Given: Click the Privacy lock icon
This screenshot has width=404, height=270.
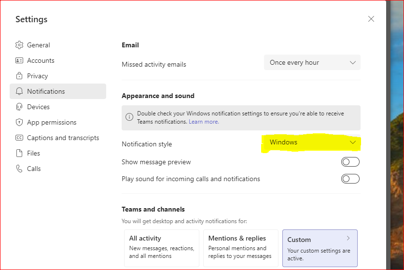Looking at the screenshot, I should [19, 76].
